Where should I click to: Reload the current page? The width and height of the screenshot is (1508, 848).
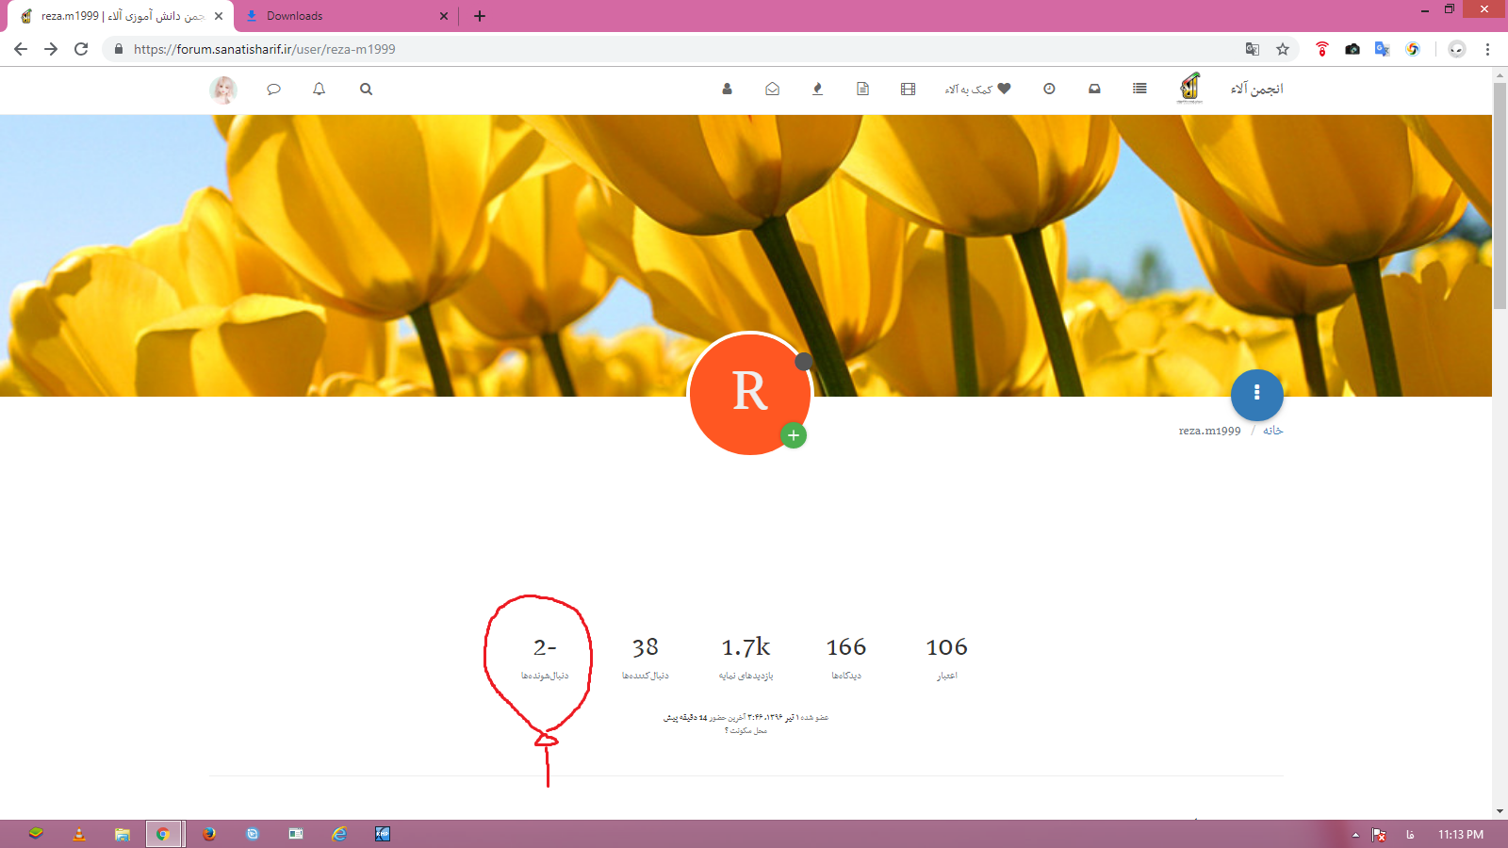pyautogui.click(x=81, y=49)
